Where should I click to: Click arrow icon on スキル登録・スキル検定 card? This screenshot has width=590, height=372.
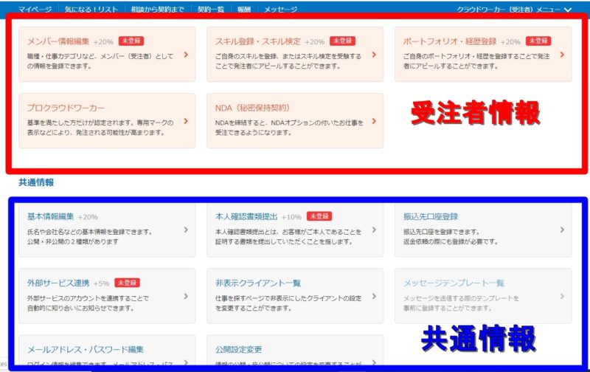(374, 54)
